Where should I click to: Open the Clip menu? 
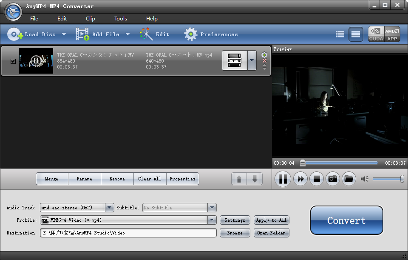(x=90, y=18)
